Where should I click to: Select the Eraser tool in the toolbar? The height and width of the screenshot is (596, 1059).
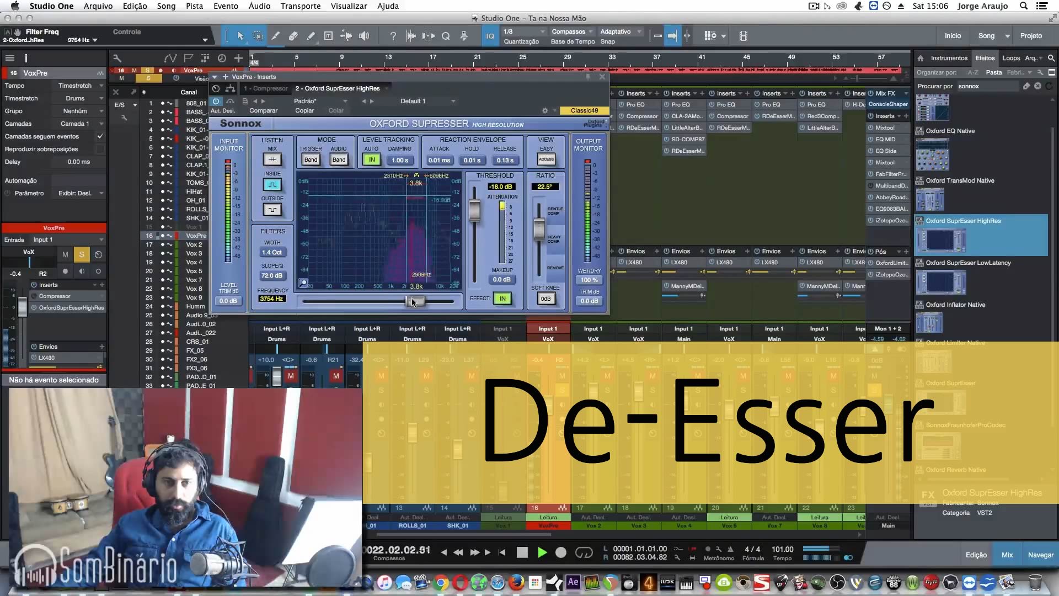pos(293,36)
